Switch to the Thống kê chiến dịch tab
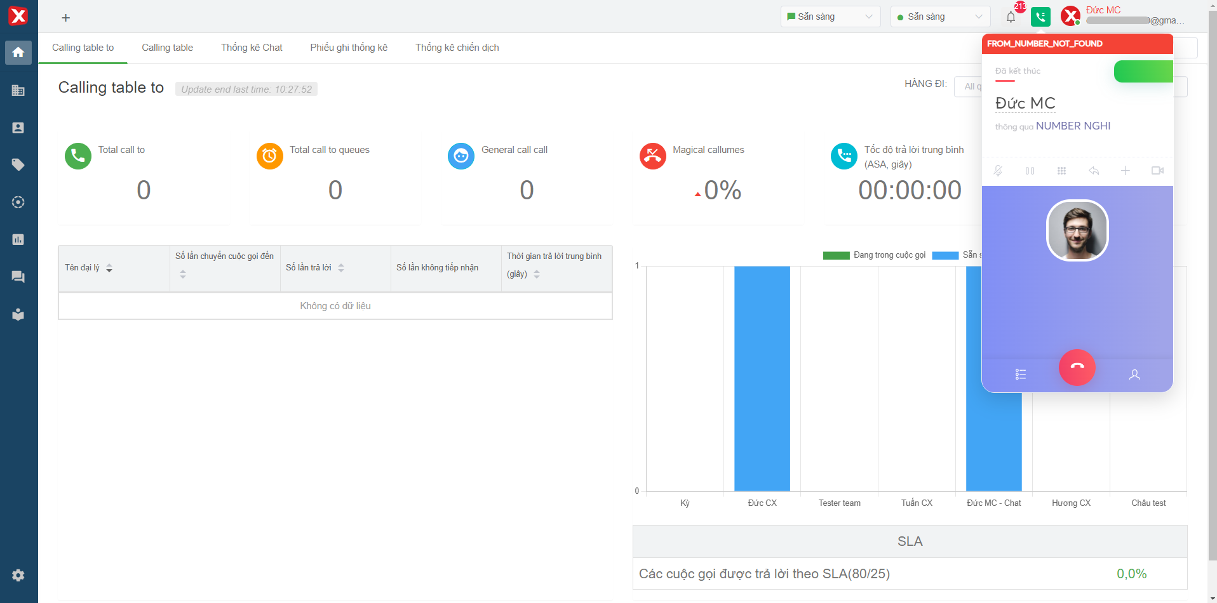Image resolution: width=1217 pixels, height=603 pixels. pyautogui.click(x=457, y=48)
